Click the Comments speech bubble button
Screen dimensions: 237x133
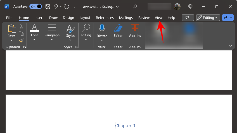[x=188, y=18]
